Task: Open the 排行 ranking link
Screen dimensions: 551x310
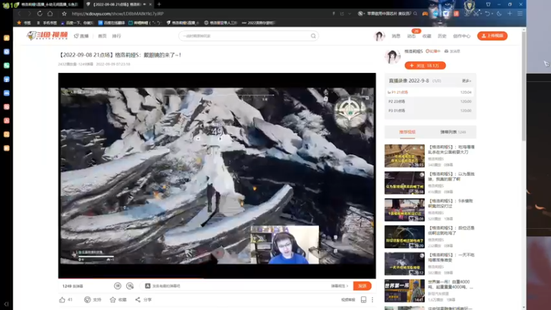Action: [x=116, y=36]
